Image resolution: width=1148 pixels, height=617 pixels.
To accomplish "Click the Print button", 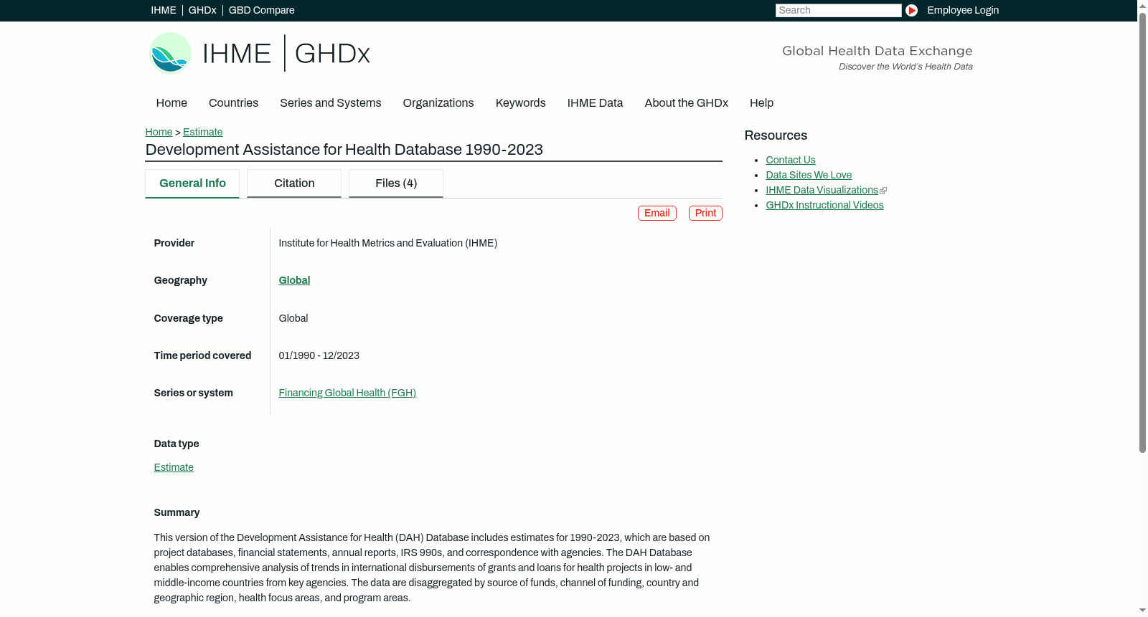I will [x=705, y=213].
